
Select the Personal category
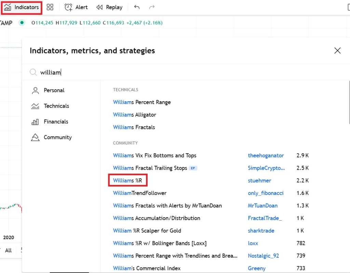click(x=48, y=90)
